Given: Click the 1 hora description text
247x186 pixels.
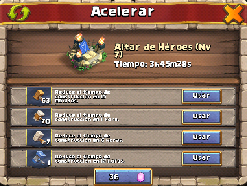Looking at the screenshot, I should pyautogui.click(x=87, y=117).
